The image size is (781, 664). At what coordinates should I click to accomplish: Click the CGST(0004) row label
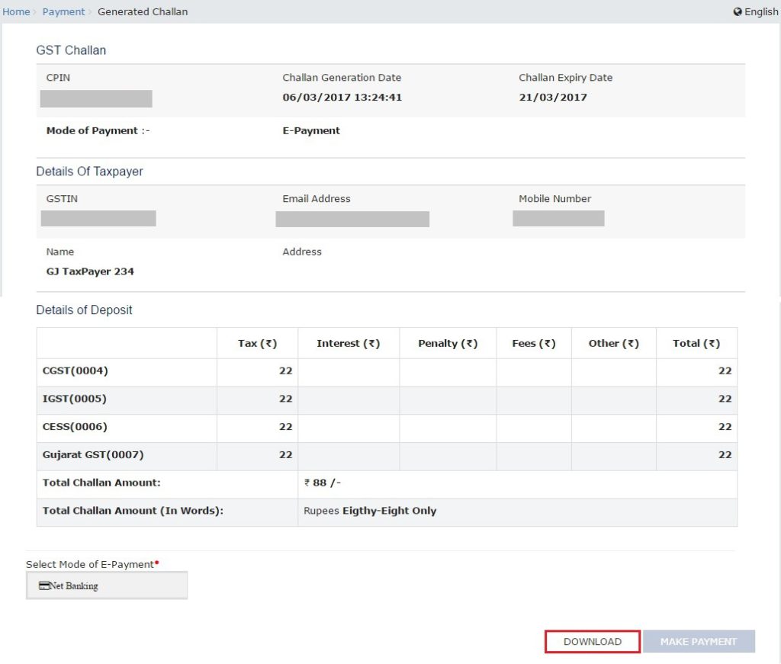pos(76,371)
